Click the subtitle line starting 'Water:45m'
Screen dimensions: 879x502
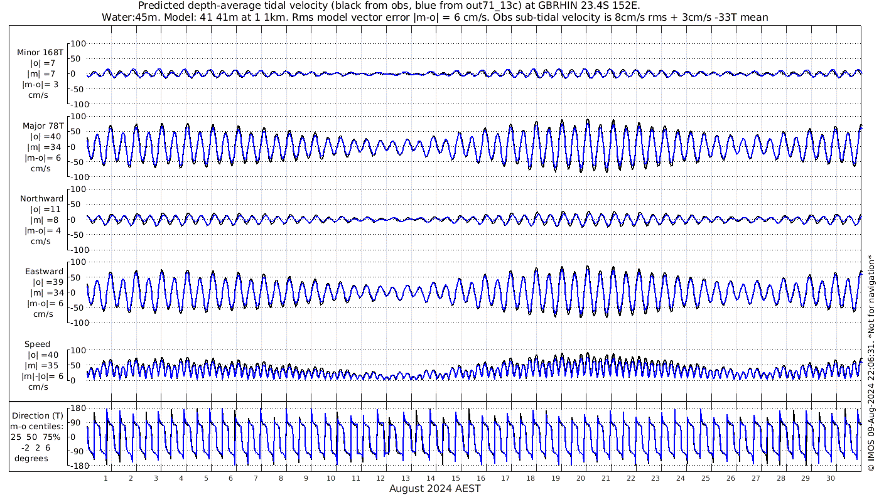434,17
